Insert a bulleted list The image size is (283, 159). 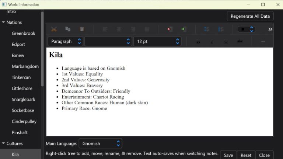click(207, 29)
